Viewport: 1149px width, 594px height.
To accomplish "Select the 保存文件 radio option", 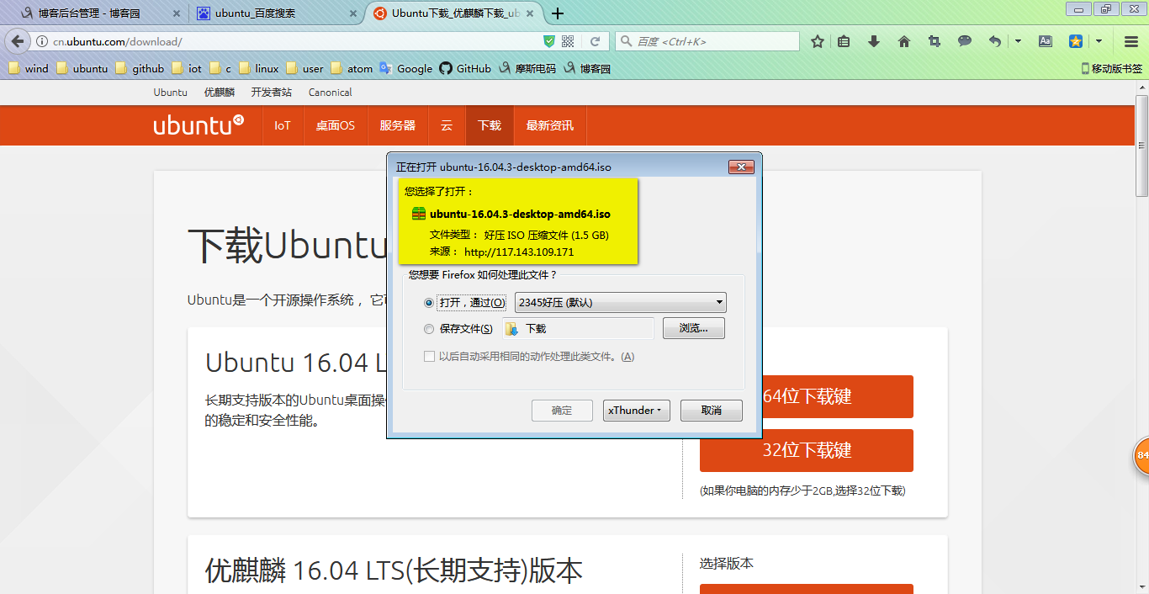I will click(429, 329).
